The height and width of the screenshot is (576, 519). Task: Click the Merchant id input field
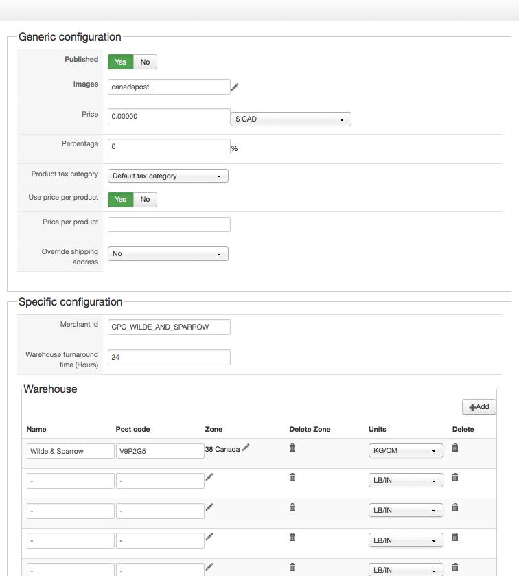coord(169,327)
